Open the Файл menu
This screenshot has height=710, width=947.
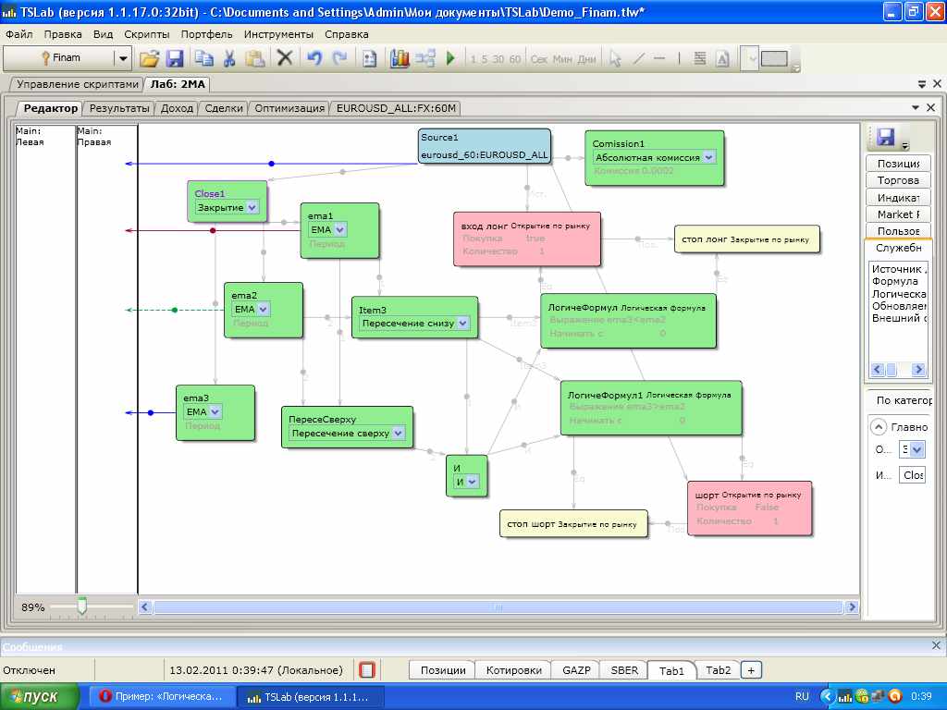click(x=19, y=34)
